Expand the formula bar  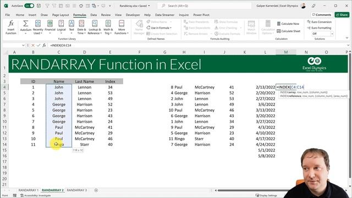pos(348,45)
